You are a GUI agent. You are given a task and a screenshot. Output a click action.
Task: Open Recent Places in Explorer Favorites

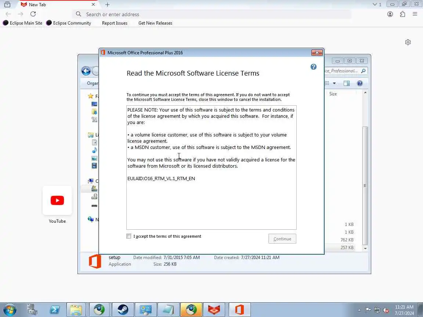(94, 119)
